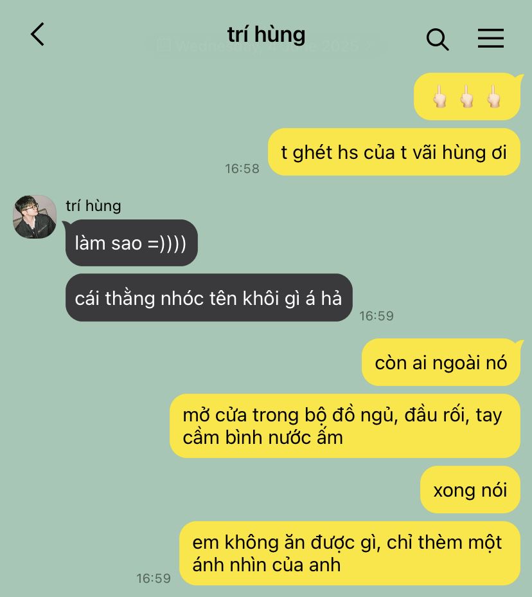Go back using the back arrow

click(x=37, y=34)
